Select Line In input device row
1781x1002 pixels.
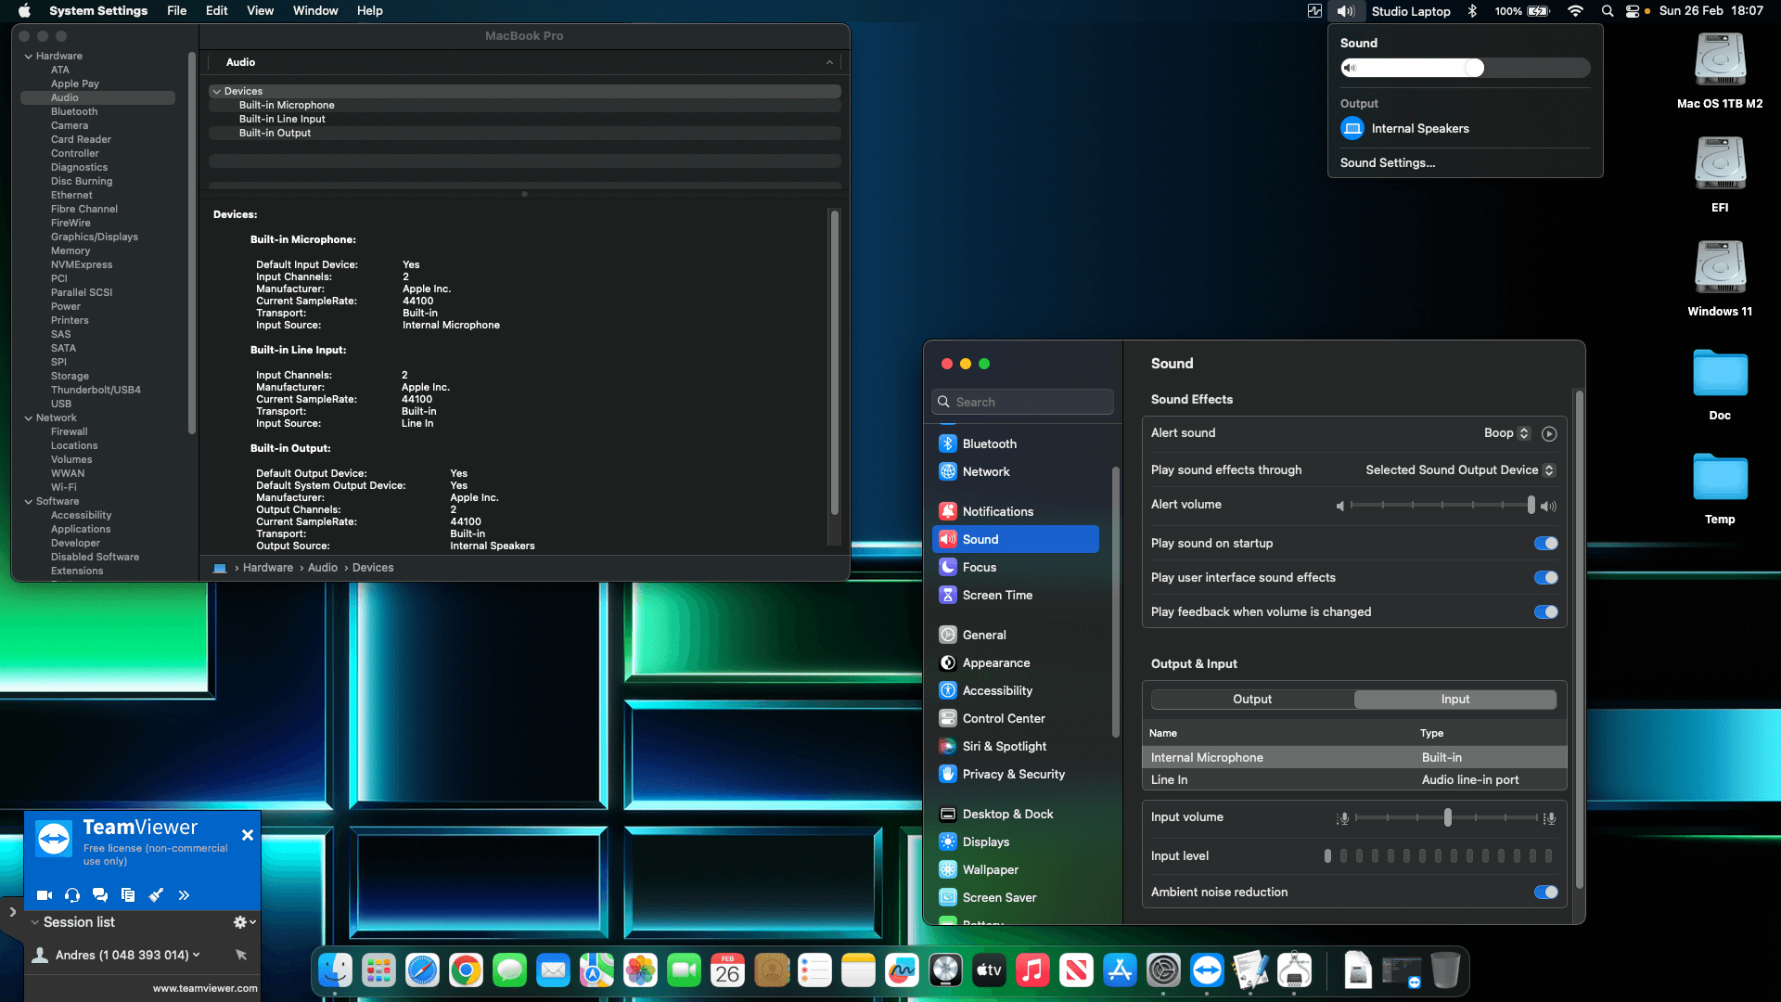(x=1354, y=780)
